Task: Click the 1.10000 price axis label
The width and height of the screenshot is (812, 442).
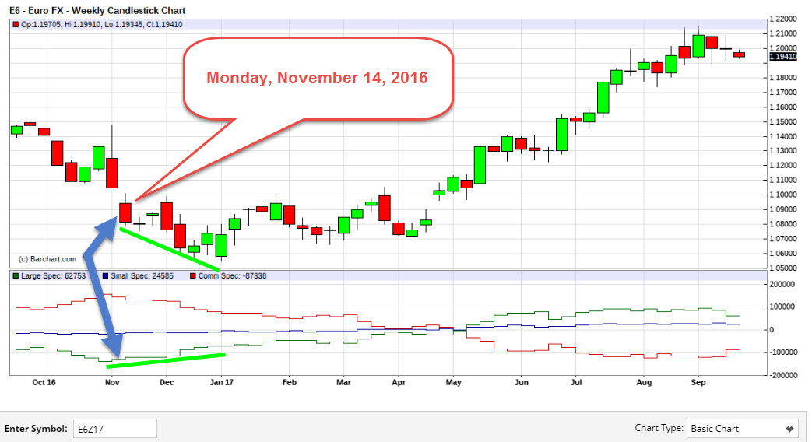Action: tap(783, 195)
